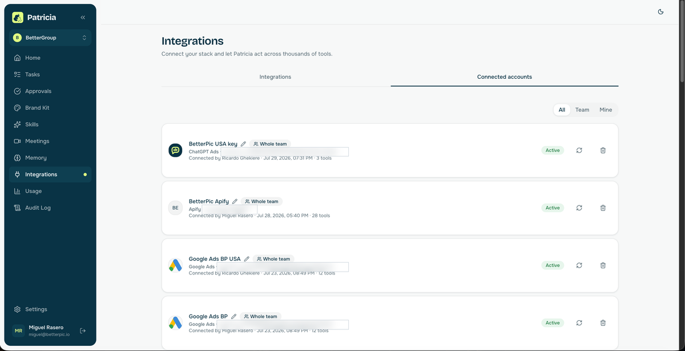Click the logout icon beside Miguel Rasero
The height and width of the screenshot is (351, 685).
coord(83,330)
